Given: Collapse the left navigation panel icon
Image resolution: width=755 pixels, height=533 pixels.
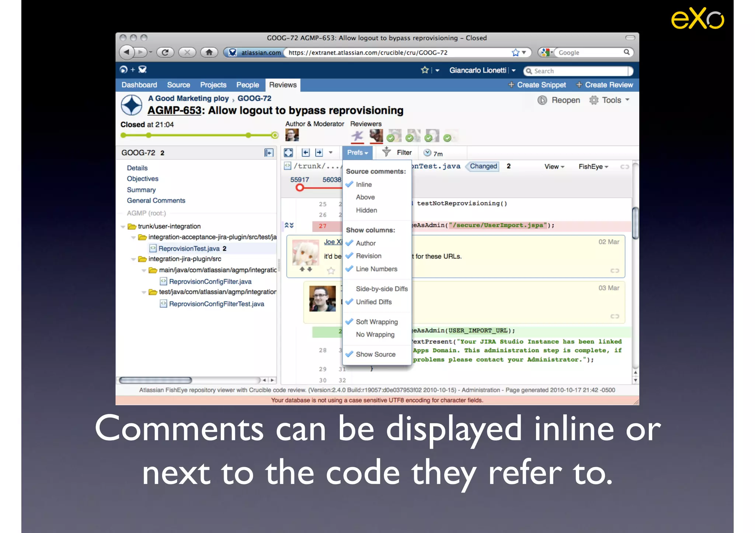Looking at the screenshot, I should click(269, 153).
